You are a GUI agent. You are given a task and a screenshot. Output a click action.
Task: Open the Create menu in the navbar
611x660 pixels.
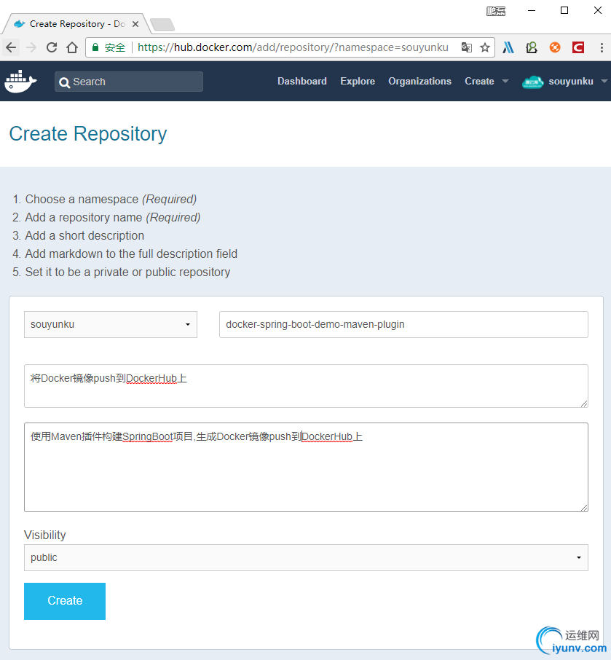pos(479,82)
